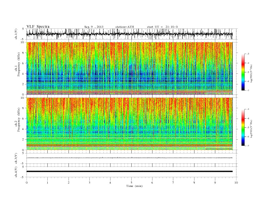Click the time axis tick label '4'
This screenshot has width=266, height=205.
[x=110, y=183]
